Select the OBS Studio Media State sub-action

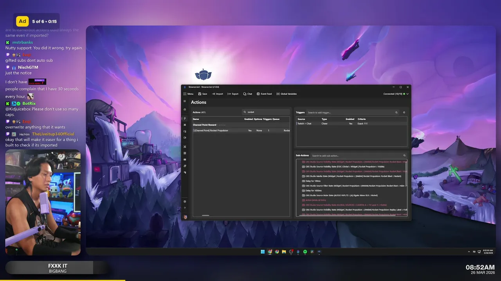point(351,176)
